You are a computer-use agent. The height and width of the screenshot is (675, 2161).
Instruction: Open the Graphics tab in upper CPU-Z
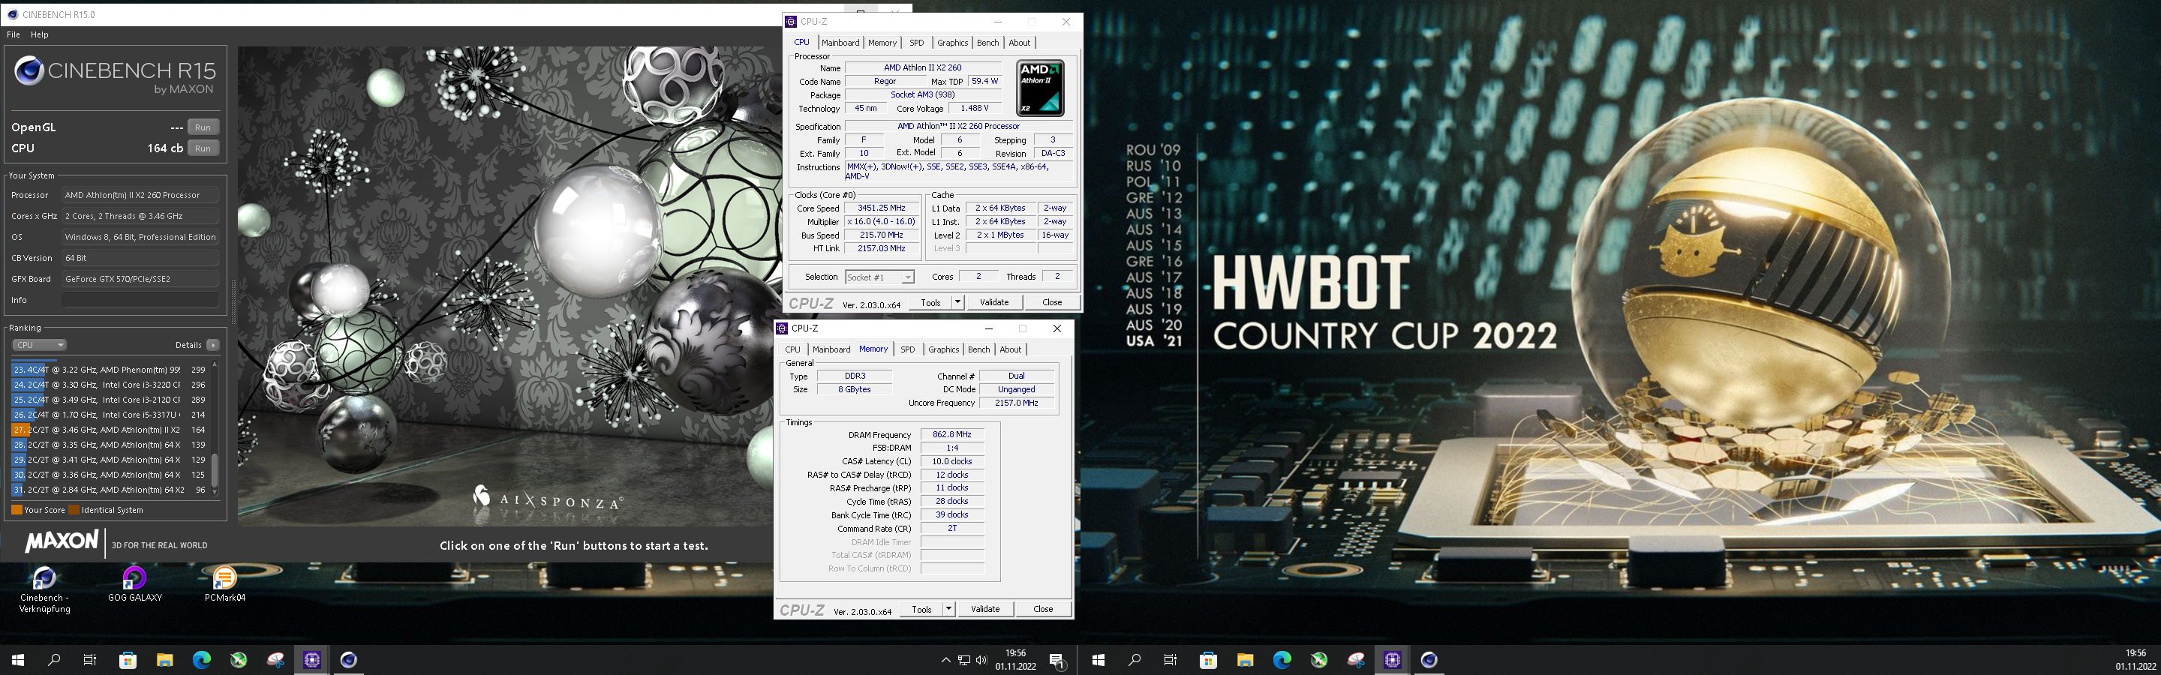[952, 43]
